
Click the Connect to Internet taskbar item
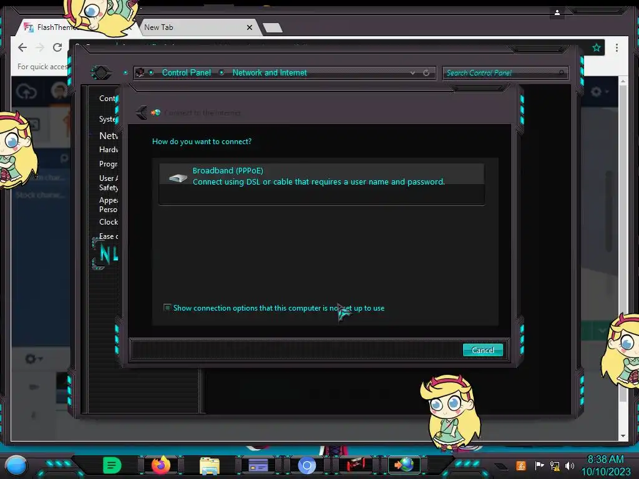(404, 465)
